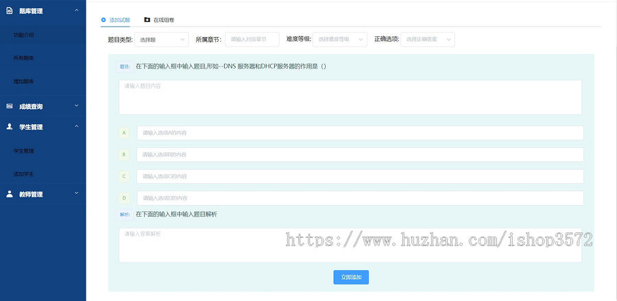This screenshot has width=617, height=301.
Task: Switch to the 在线组卷 tab
Action: [x=159, y=20]
